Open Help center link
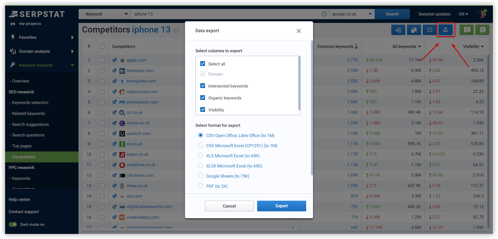Screen dimensions: 498x239 click(19, 199)
